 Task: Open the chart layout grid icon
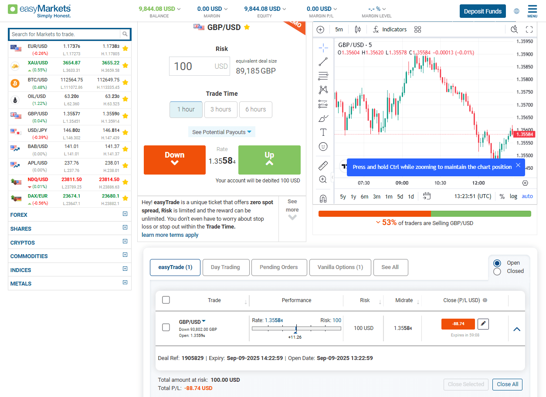coord(418,30)
